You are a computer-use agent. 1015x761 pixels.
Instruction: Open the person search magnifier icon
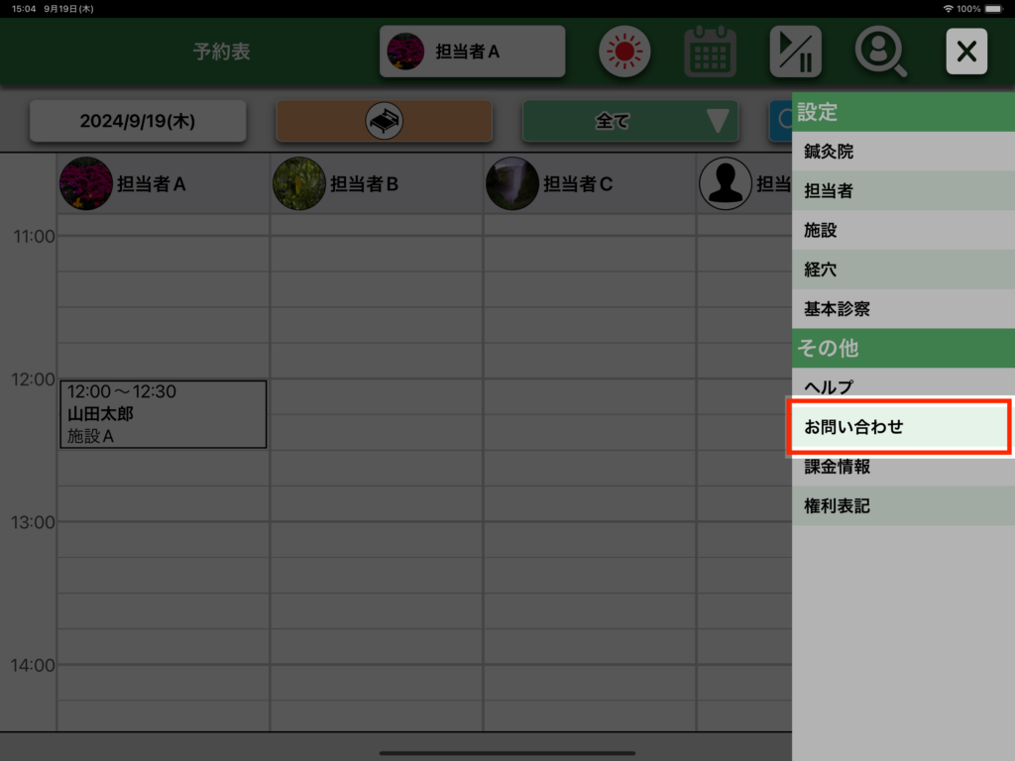[880, 52]
